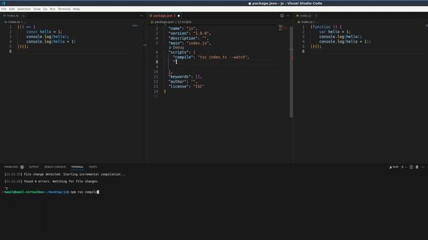The image size is (428, 240).
Task: Select the index.ts editor tab
Action: pyautogui.click(x=13, y=16)
